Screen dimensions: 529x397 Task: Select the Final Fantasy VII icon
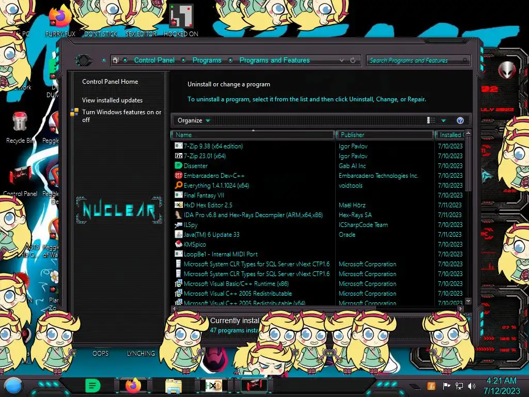178,195
